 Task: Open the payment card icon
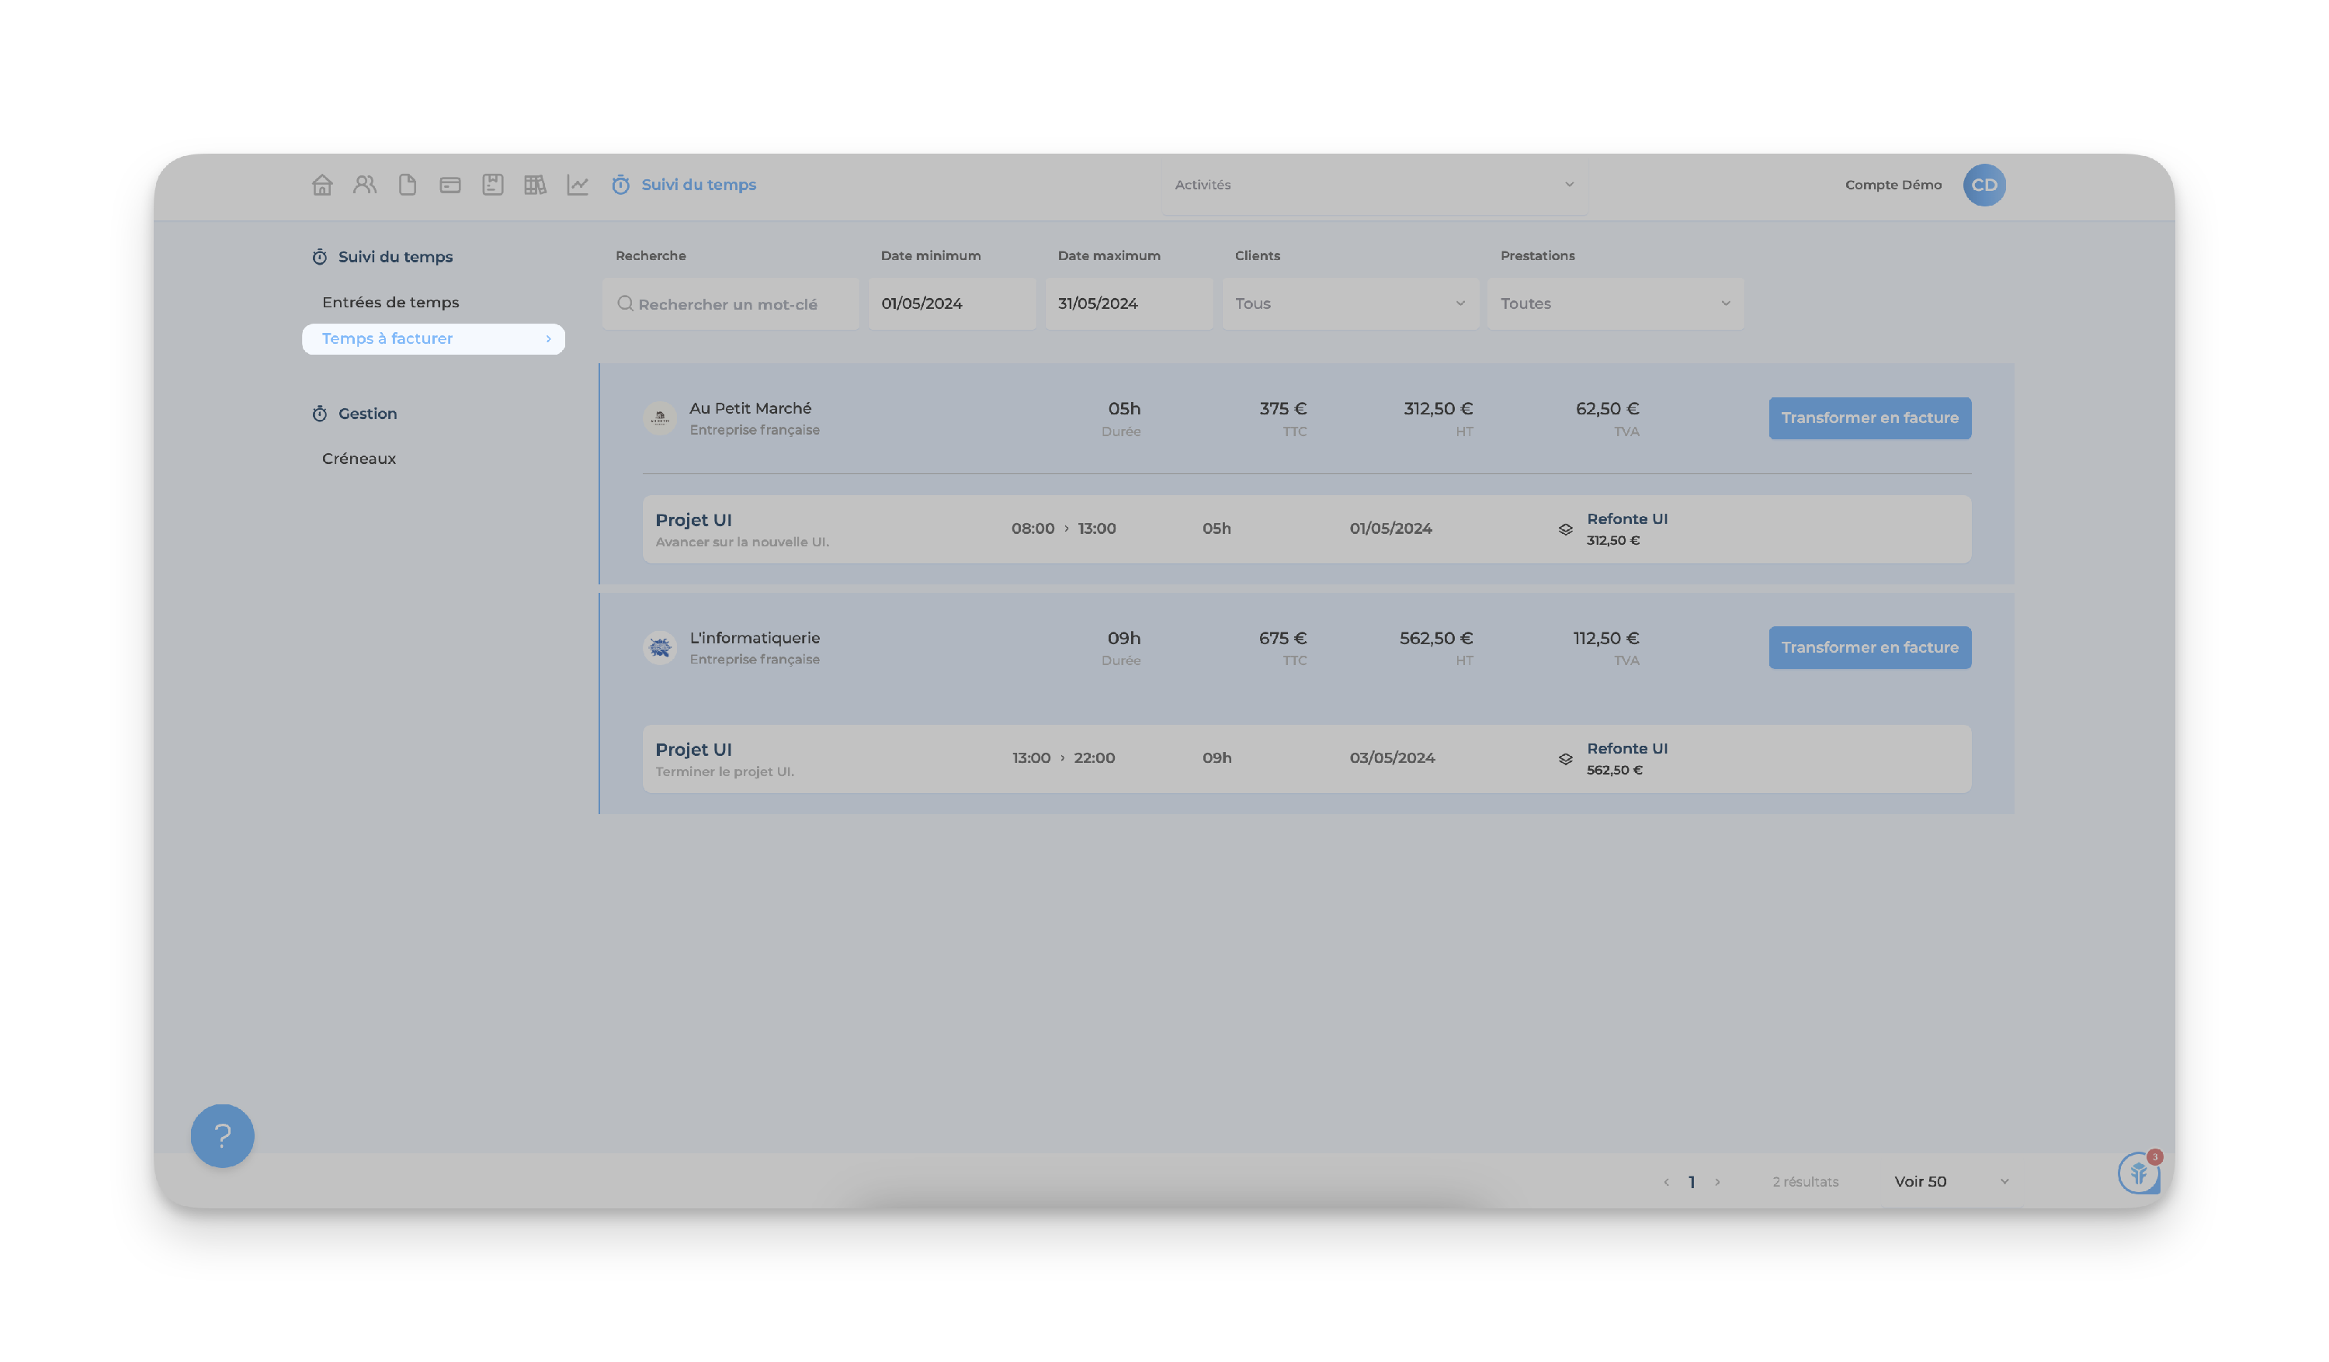(x=450, y=185)
